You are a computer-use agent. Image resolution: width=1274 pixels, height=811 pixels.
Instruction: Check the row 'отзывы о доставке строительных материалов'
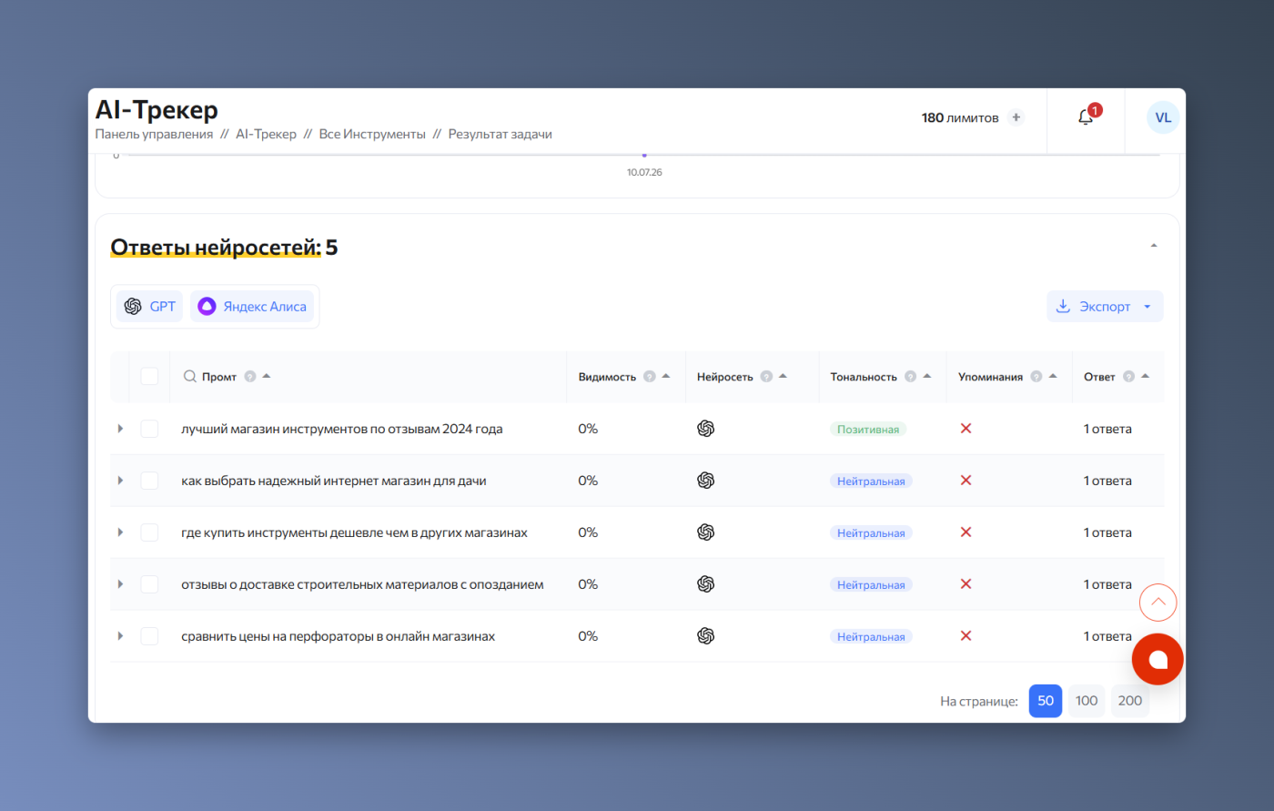click(149, 584)
